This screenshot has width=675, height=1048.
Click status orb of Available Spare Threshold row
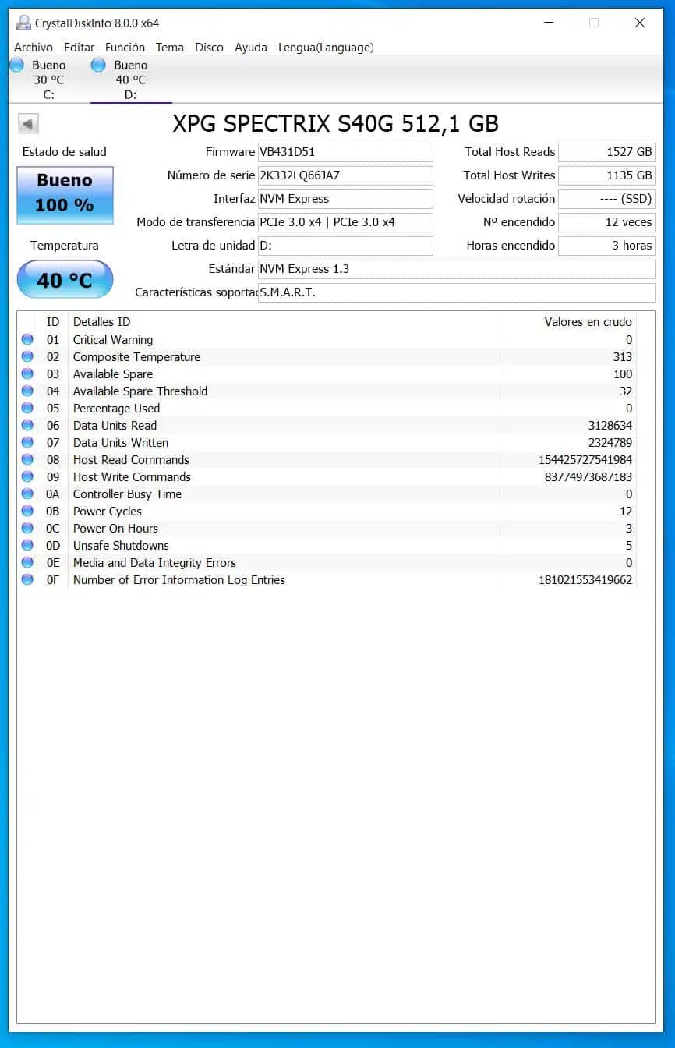tap(27, 391)
